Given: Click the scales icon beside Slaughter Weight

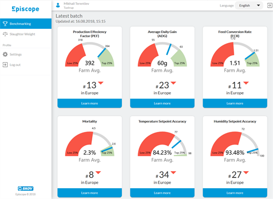Looking at the screenshot, I should [5, 34].
